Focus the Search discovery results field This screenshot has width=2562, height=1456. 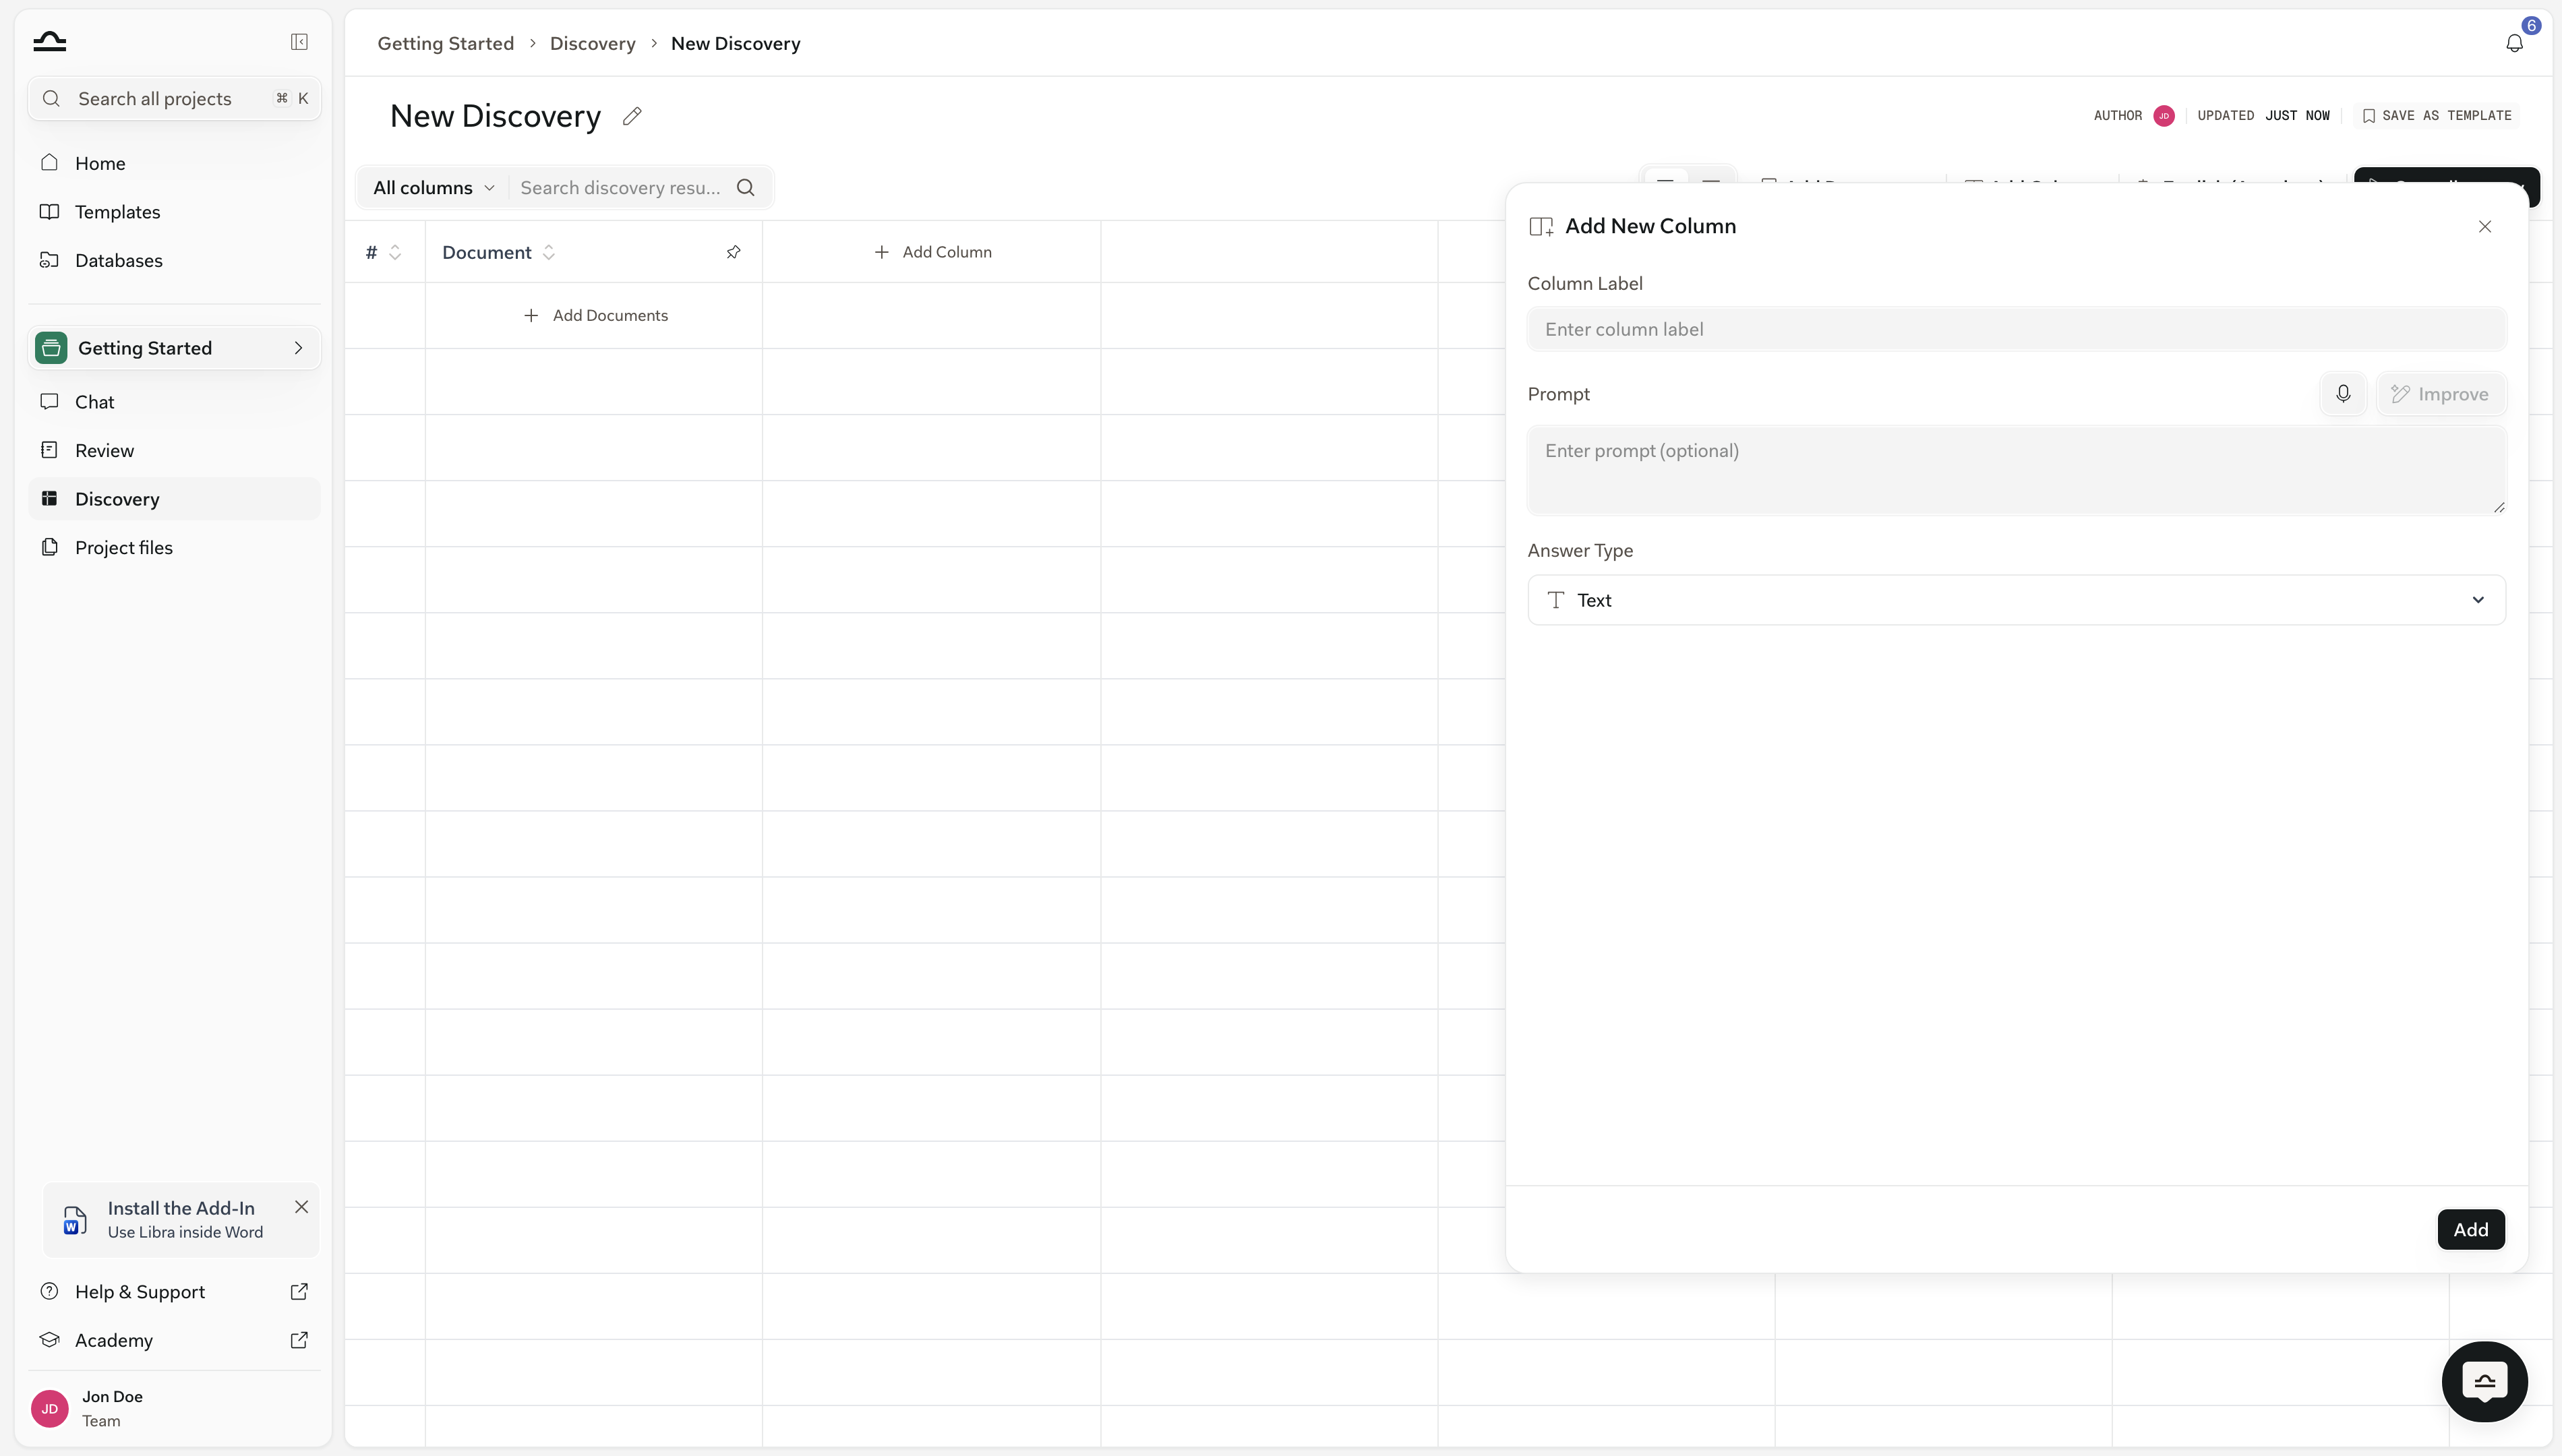(x=620, y=187)
